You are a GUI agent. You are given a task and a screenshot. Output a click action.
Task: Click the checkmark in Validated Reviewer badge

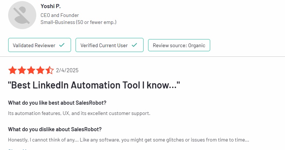point(62,45)
